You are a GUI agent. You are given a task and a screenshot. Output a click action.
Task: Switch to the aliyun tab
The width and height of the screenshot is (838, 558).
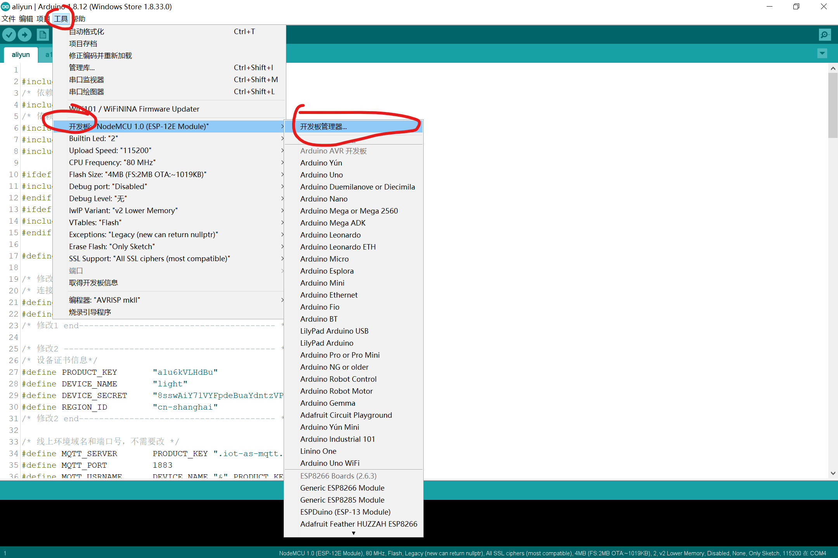point(21,55)
